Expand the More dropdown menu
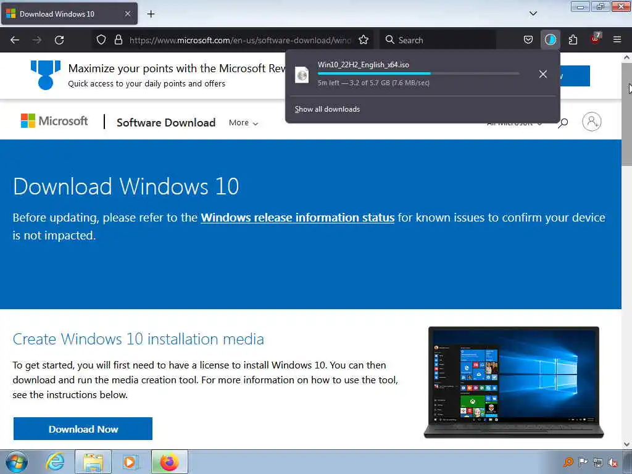Screen dimensions: 632x474 click(243, 123)
